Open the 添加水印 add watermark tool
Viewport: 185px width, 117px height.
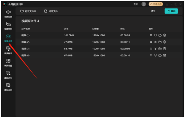8,87
